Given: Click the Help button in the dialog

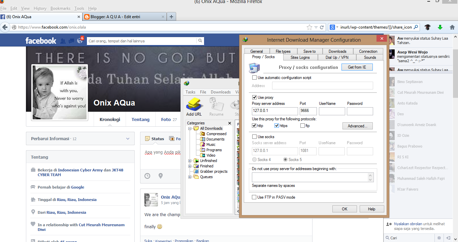Looking at the screenshot, I should [x=372, y=209].
